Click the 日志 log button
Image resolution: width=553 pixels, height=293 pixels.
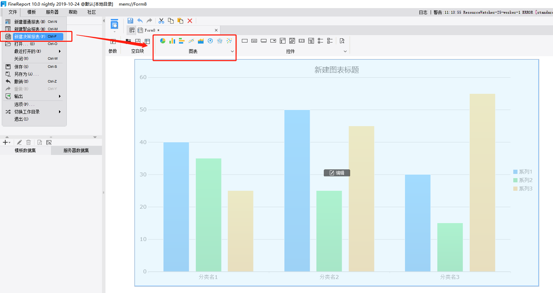(423, 12)
